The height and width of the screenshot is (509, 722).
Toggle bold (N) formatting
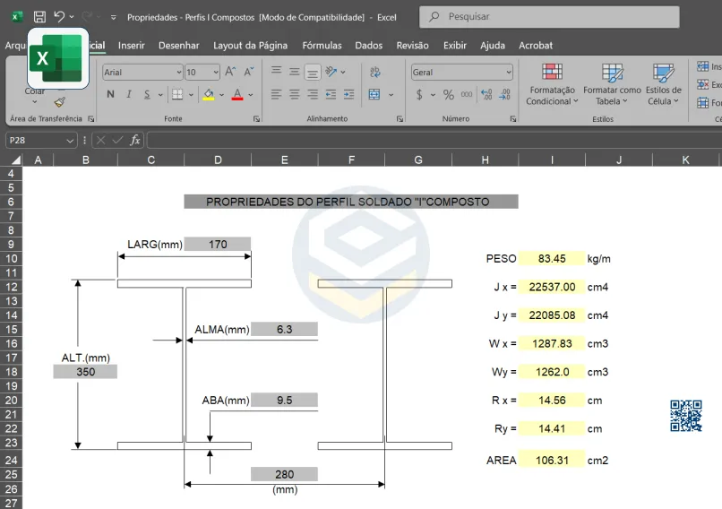[110, 94]
